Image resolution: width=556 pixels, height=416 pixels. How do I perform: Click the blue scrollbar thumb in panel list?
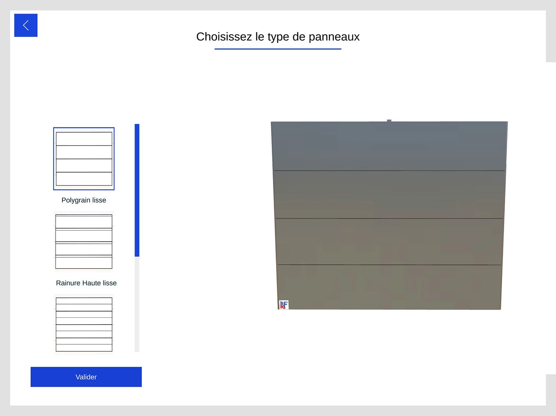tap(137, 190)
